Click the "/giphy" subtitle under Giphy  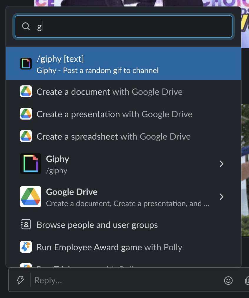tap(57, 170)
